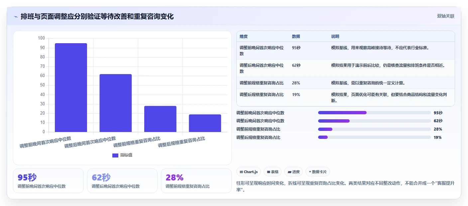Click the chart x-axis label 调整前规格重复咨询占比
The height and width of the screenshot is (206, 468).
137,142
